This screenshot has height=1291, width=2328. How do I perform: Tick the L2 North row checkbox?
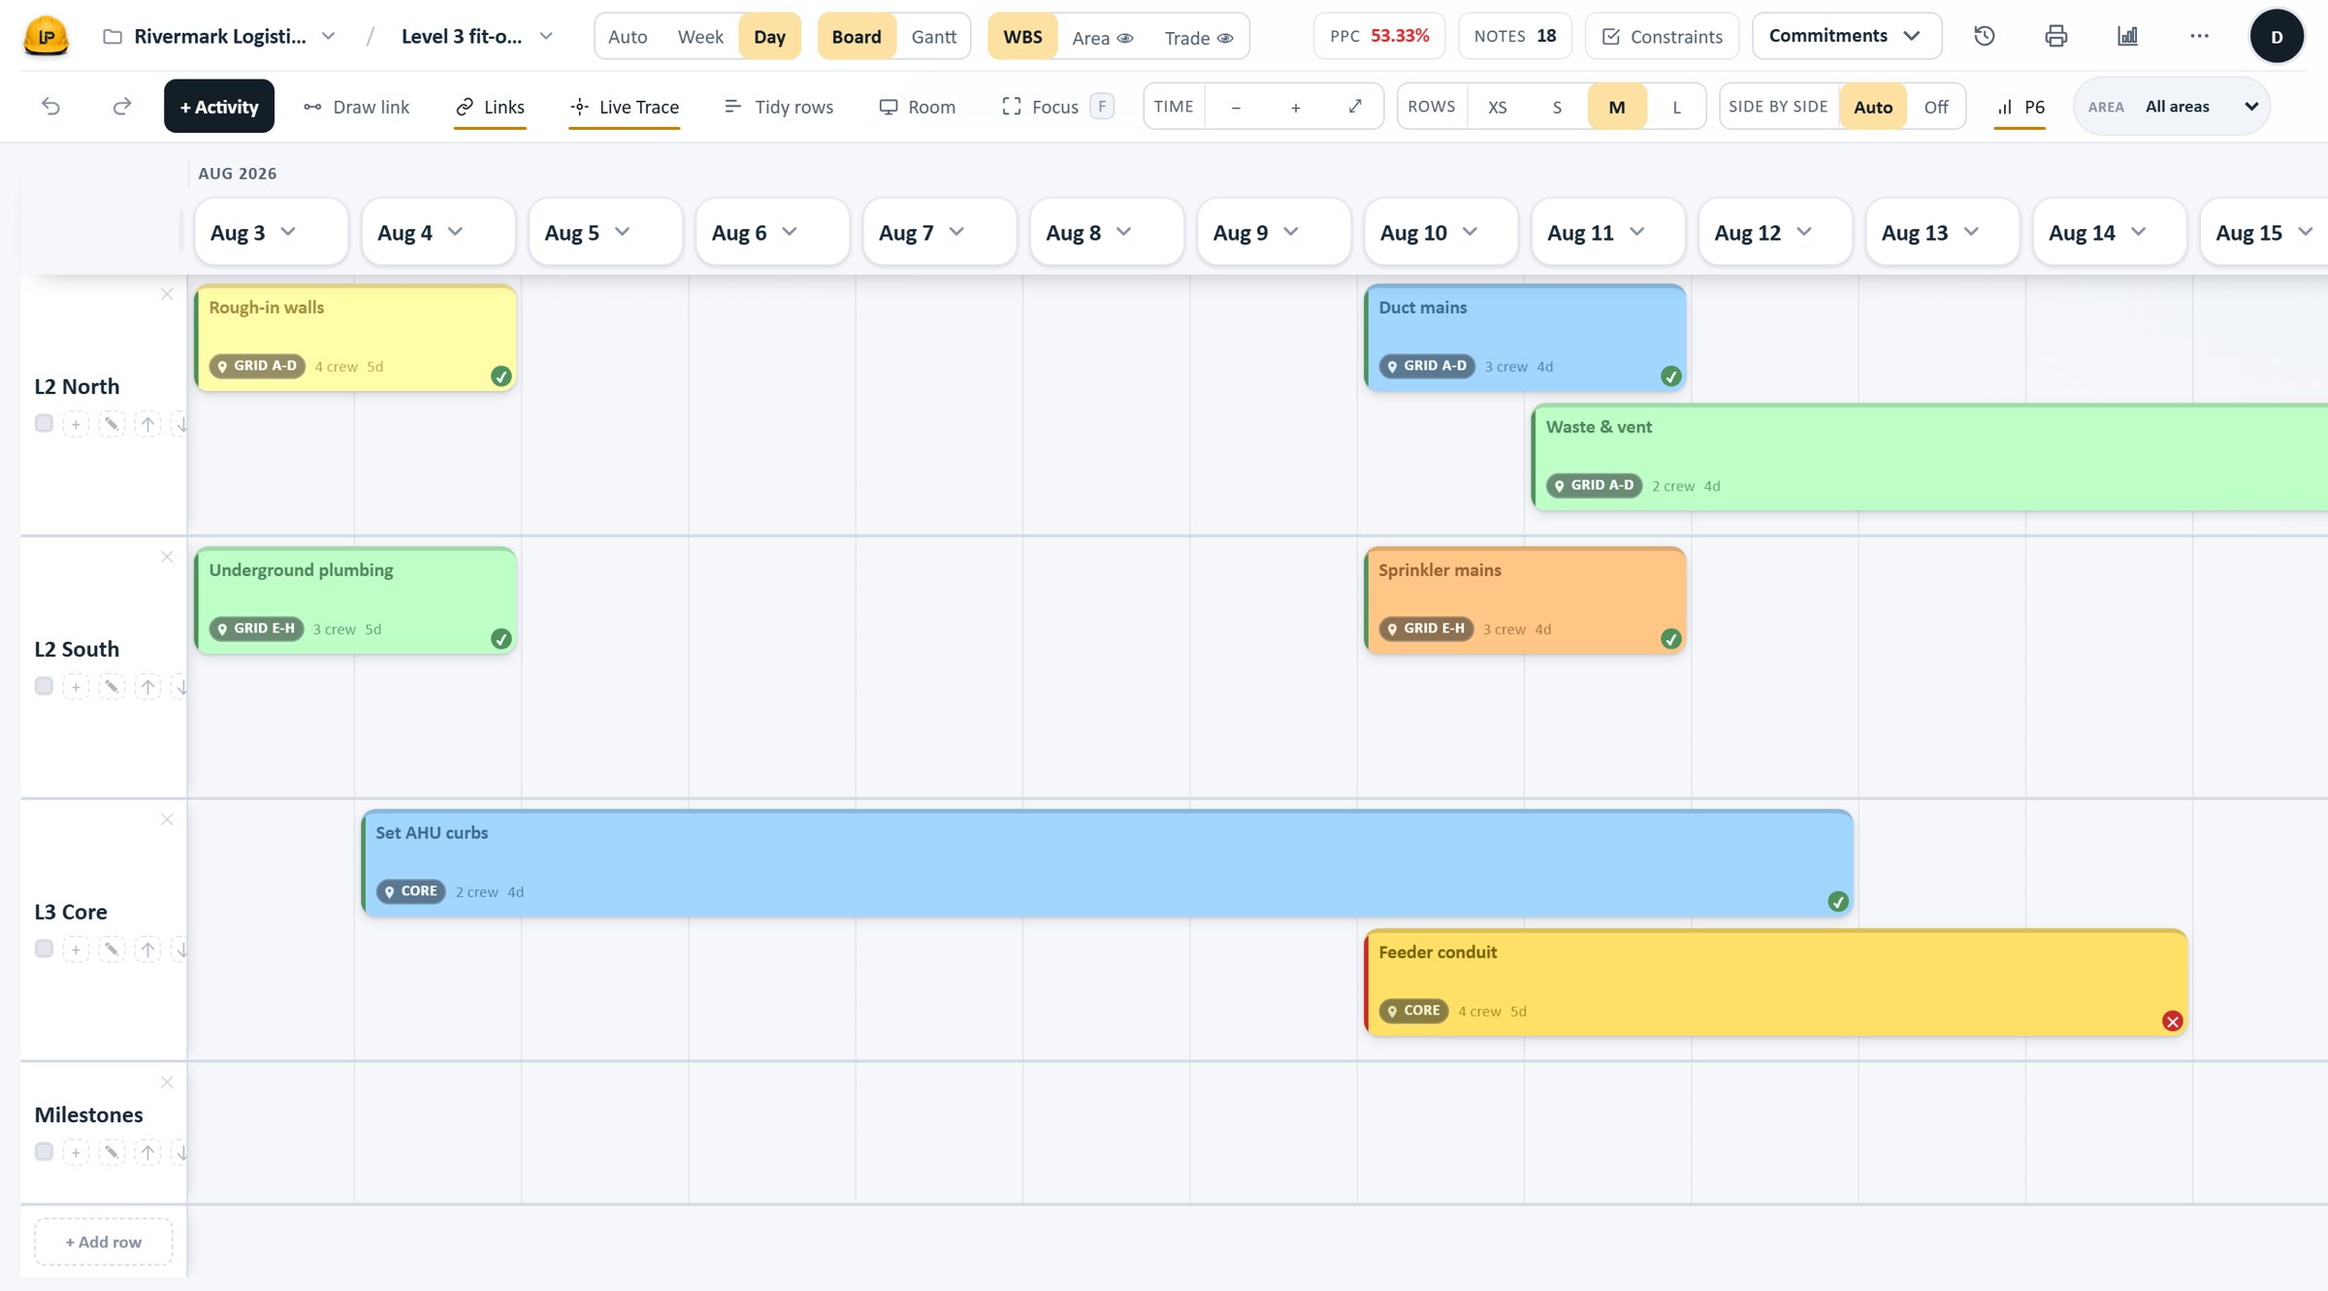coord(44,423)
